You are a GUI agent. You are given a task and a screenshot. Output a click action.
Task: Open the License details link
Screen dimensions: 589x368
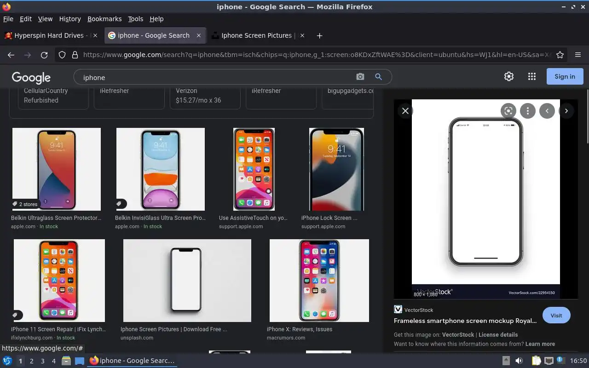[x=498, y=335]
